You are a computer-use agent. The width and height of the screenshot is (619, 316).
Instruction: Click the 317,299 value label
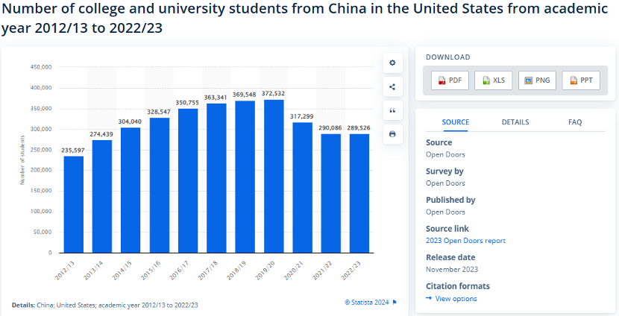click(x=302, y=116)
